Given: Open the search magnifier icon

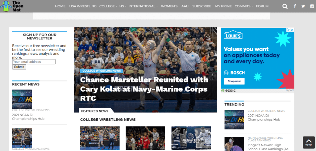Looking at the screenshot, I should (285, 6).
